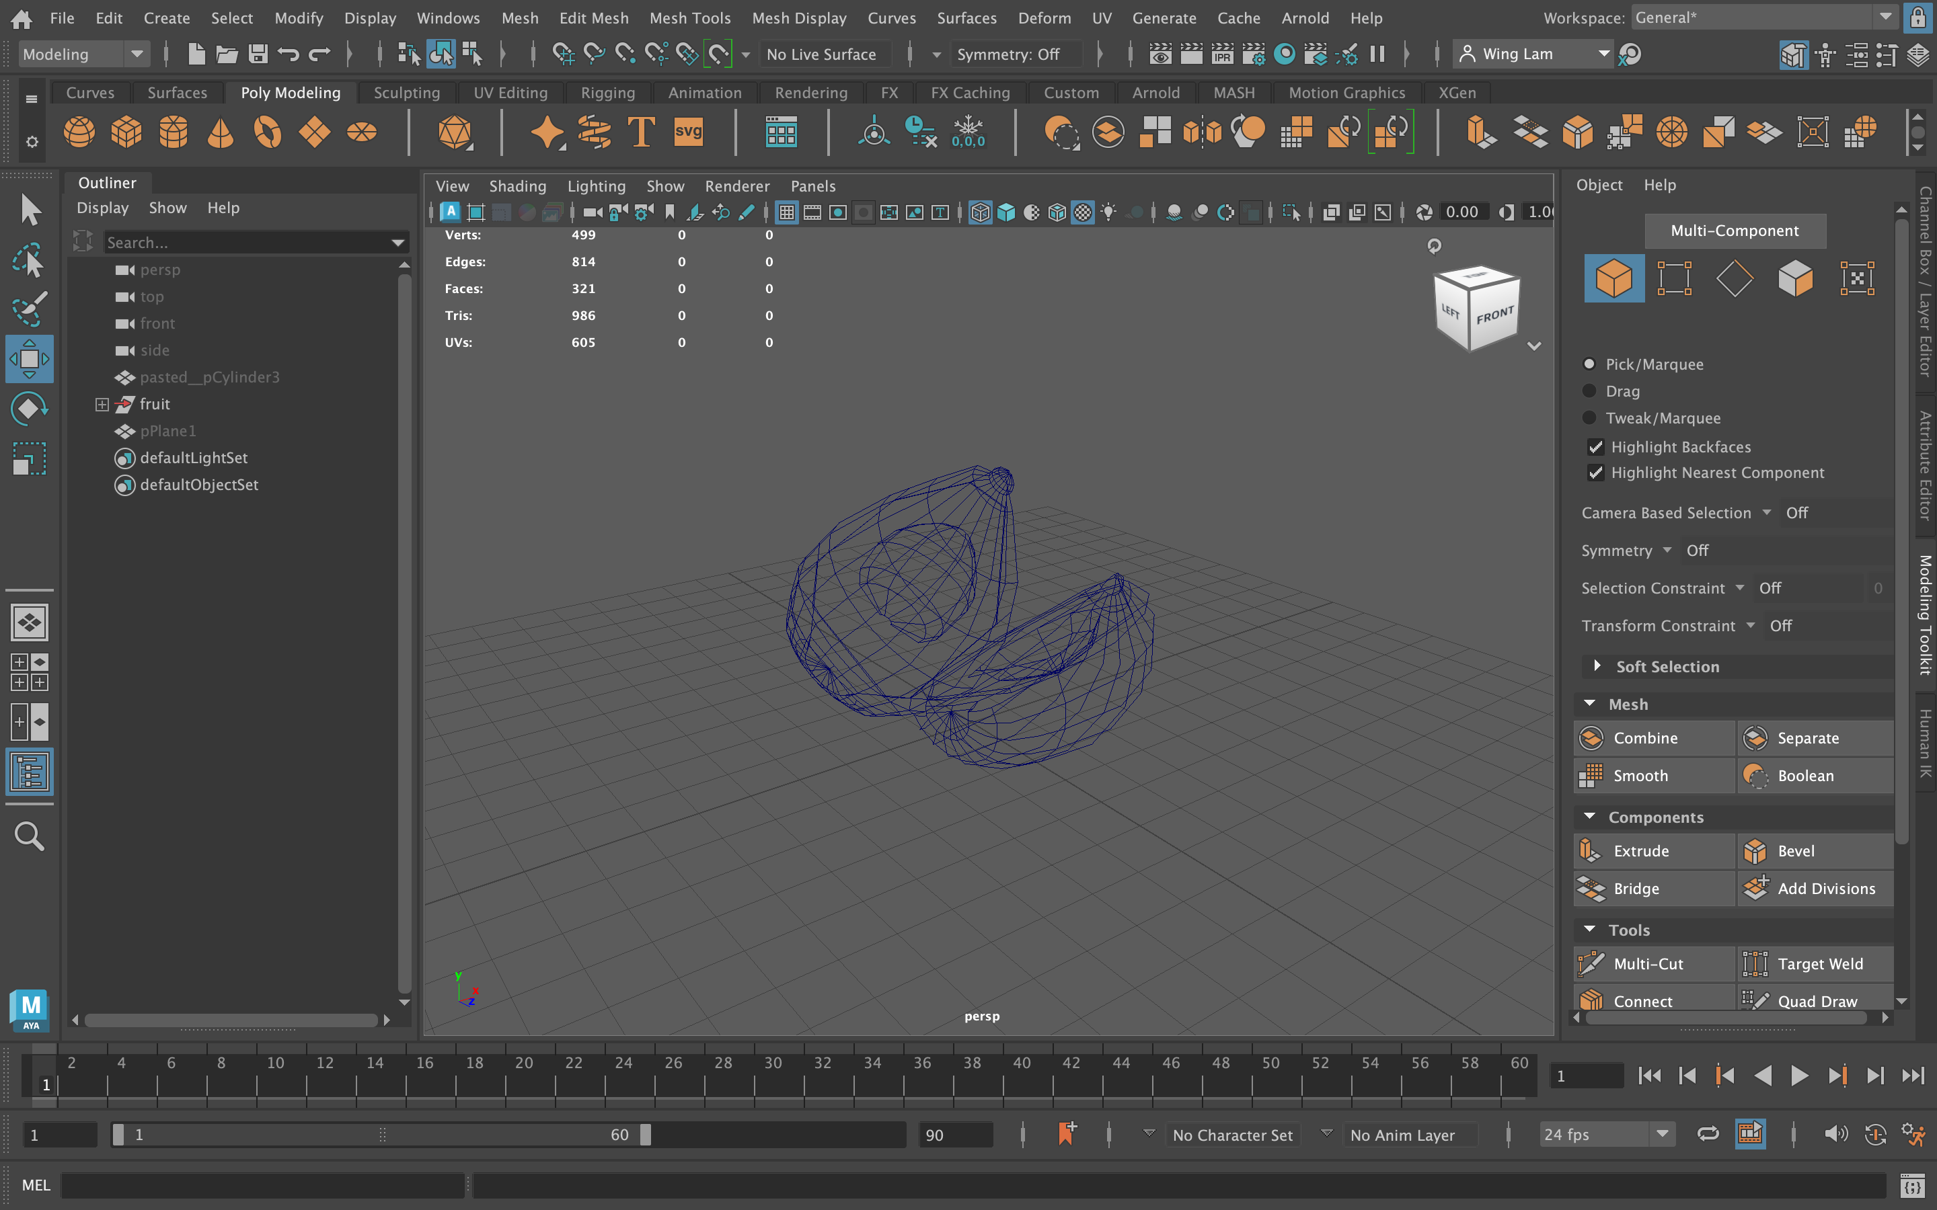Image resolution: width=1937 pixels, height=1210 pixels.
Task: Click the Redo arrow icon
Action: click(319, 54)
